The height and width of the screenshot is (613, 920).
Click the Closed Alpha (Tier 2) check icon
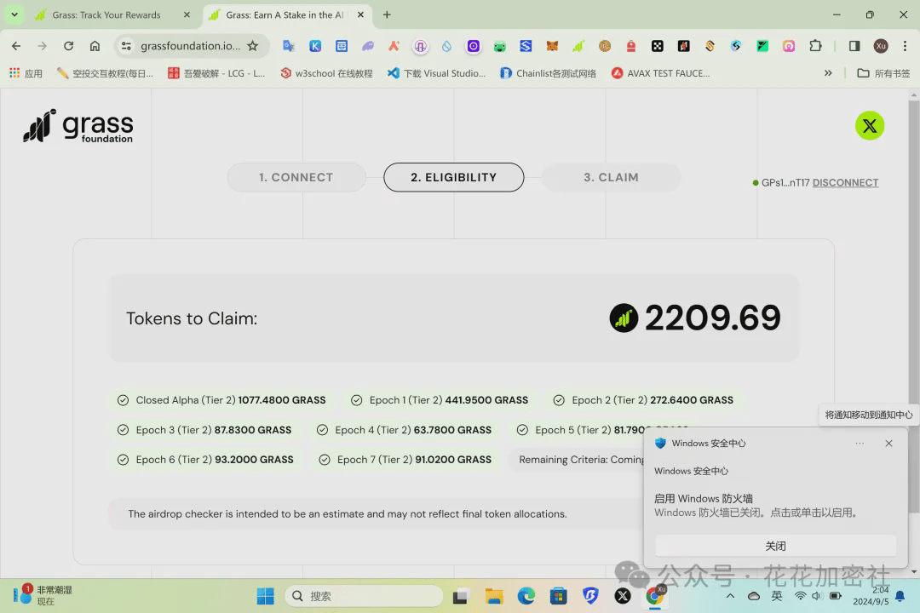(123, 400)
